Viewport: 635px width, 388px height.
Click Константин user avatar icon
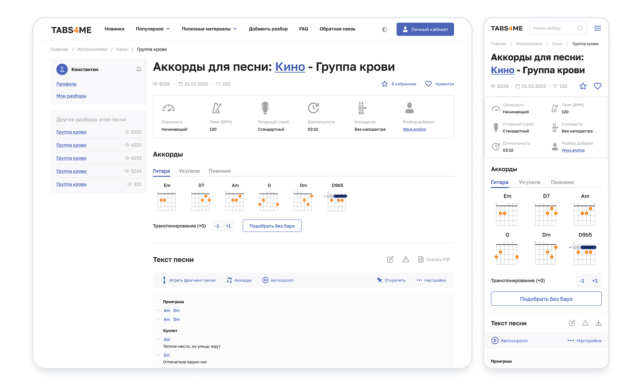(62, 69)
